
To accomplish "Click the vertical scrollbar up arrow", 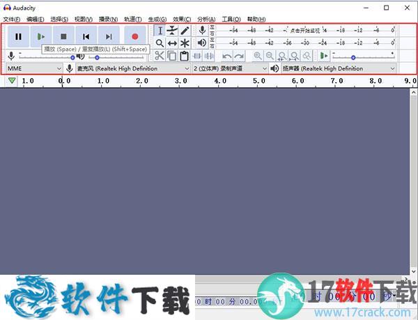I will [x=413, y=93].
